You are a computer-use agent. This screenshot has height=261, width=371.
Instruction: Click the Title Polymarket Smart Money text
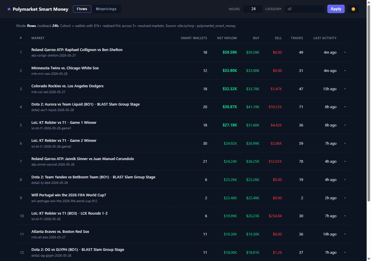[x=41, y=9]
